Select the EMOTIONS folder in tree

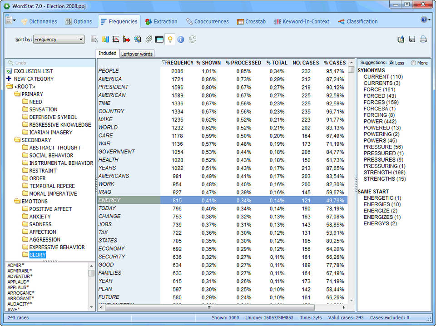(x=35, y=201)
